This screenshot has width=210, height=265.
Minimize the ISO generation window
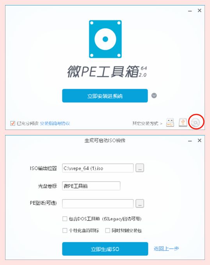(x=190, y=141)
